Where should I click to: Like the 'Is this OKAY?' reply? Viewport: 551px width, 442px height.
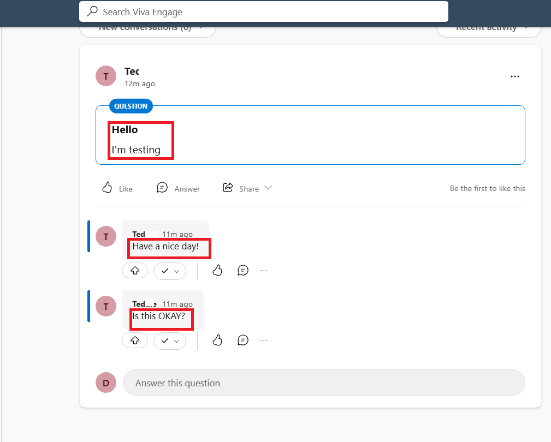[217, 340]
